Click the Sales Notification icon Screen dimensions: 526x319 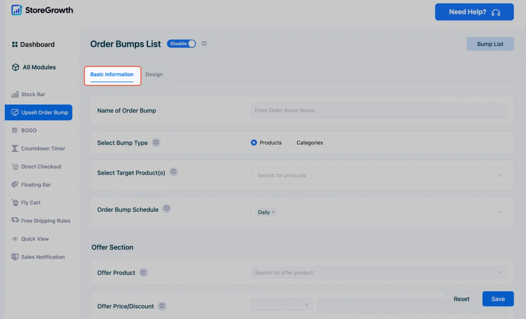pyautogui.click(x=15, y=257)
